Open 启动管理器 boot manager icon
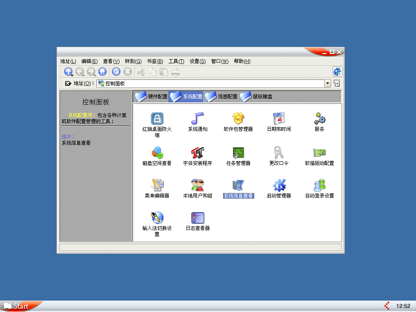 279,185
